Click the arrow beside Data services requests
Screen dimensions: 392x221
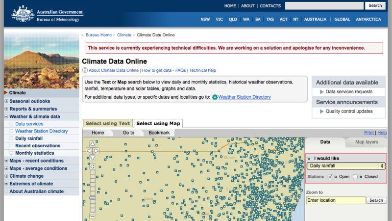click(321, 92)
